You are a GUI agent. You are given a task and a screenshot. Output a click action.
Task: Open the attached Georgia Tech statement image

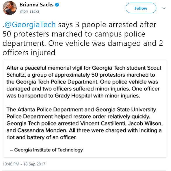point(85,108)
